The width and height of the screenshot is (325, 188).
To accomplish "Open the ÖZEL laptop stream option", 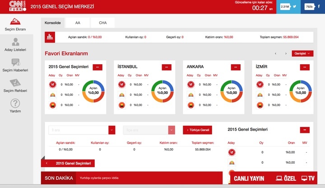I will 286,178.
